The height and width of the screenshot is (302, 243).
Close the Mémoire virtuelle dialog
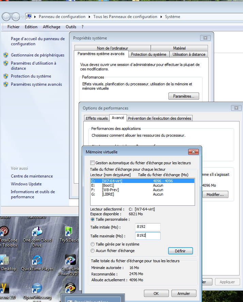click(193, 152)
